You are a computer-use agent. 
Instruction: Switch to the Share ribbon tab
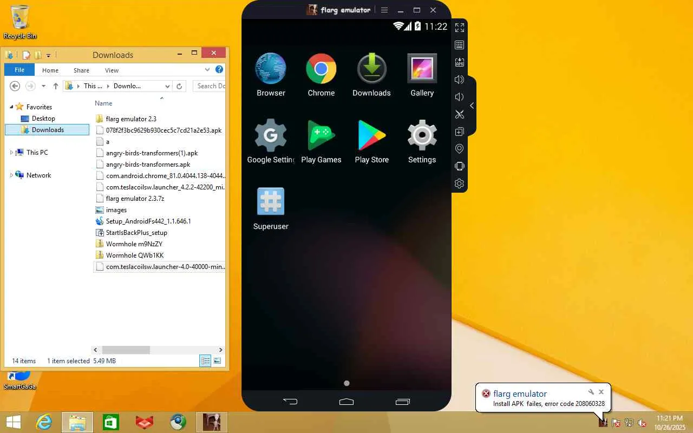tap(82, 70)
